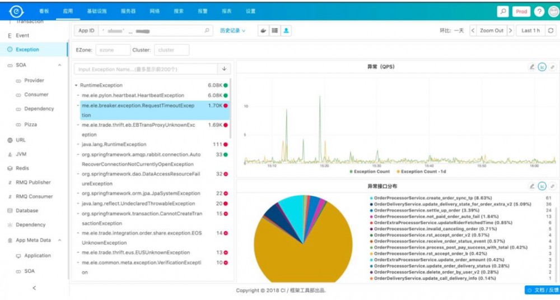560x300 pixels.
Task: Click the next-period arrow after Zoom Out
Action: pos(510,31)
